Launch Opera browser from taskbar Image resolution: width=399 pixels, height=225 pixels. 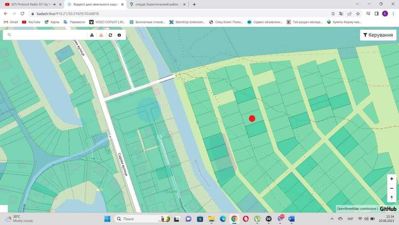(x=246, y=219)
